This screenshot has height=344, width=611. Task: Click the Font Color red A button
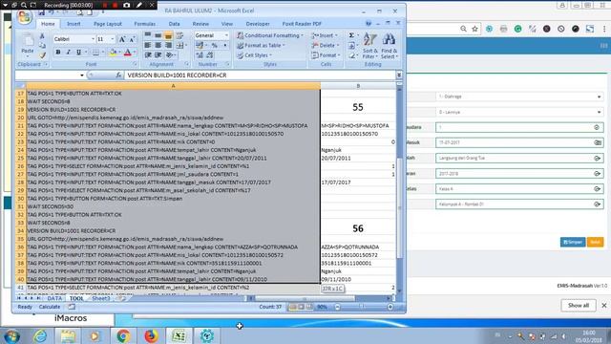click(x=127, y=53)
